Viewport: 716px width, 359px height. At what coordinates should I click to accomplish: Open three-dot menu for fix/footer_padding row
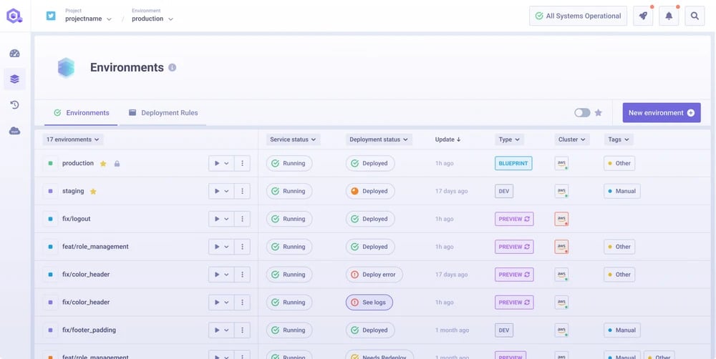pyautogui.click(x=243, y=330)
